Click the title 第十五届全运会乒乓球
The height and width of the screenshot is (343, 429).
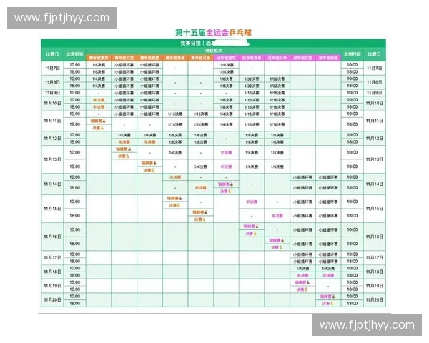[x=213, y=33]
